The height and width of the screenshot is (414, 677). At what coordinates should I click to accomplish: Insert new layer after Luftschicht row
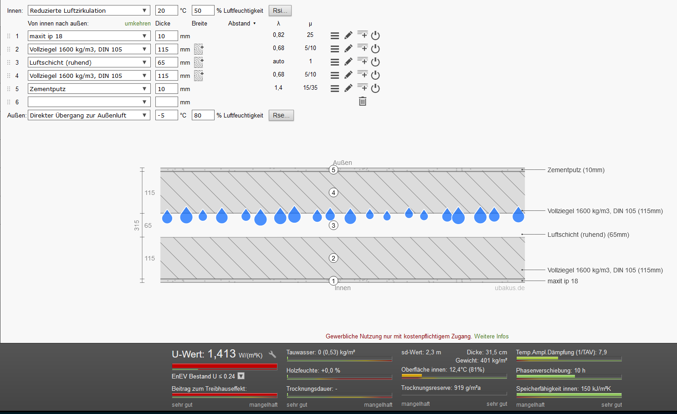363,61
